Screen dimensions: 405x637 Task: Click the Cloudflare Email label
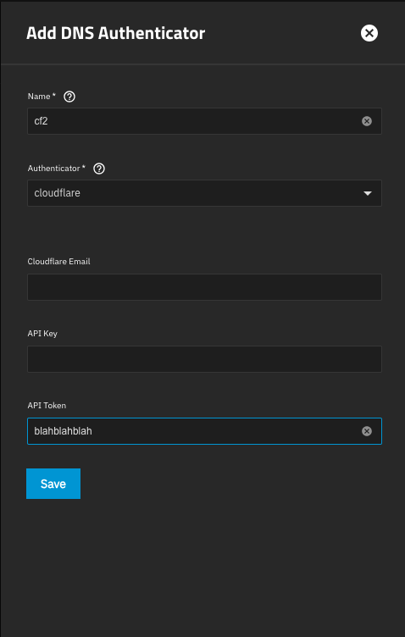(x=59, y=262)
